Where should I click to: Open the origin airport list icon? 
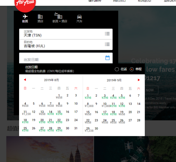tap(107, 34)
